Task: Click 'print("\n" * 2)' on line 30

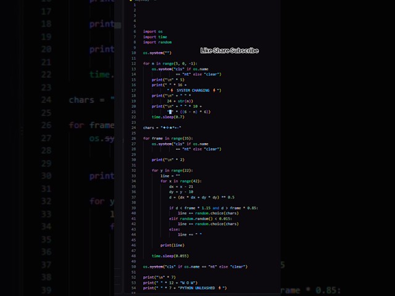Action: pyautogui.click(x=168, y=160)
